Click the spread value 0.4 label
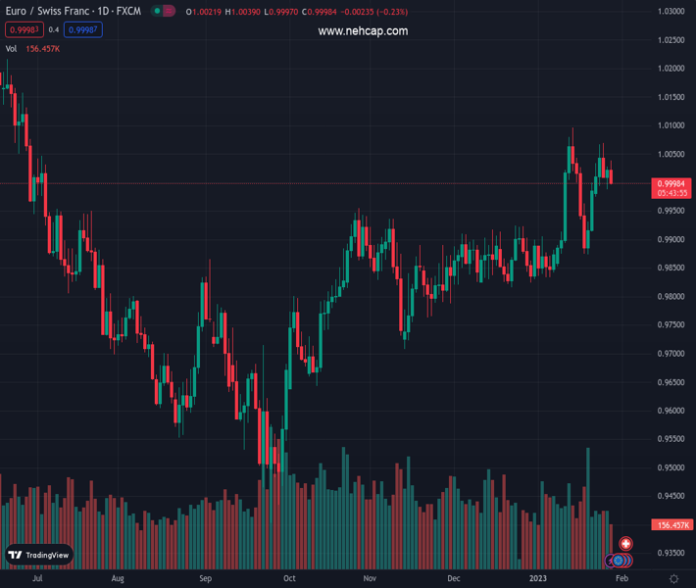 (x=54, y=30)
